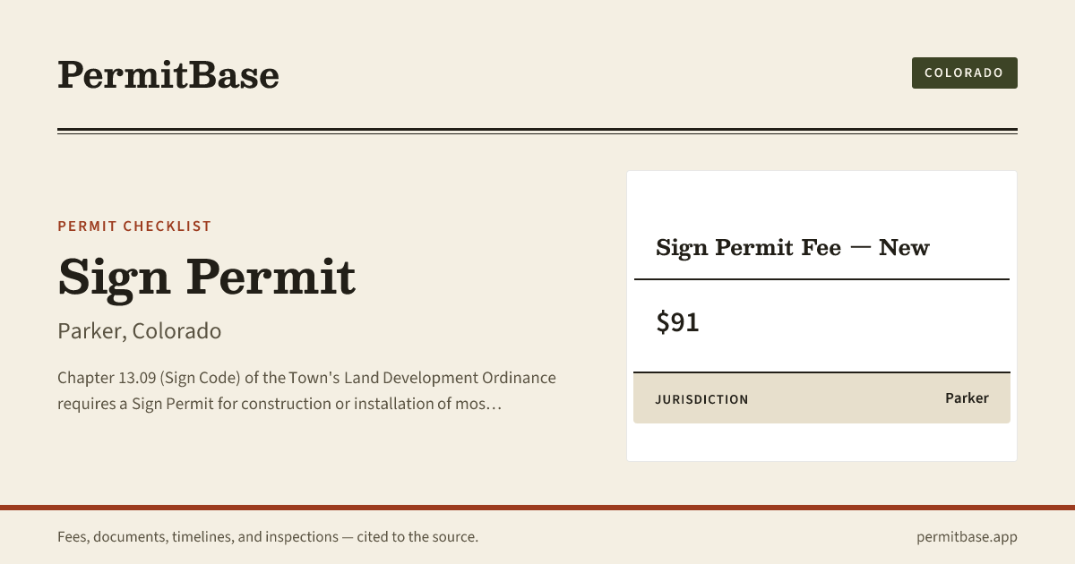This screenshot has width=1075, height=564.
Task: Click the beige jurisdiction row background
Action: [821, 398]
